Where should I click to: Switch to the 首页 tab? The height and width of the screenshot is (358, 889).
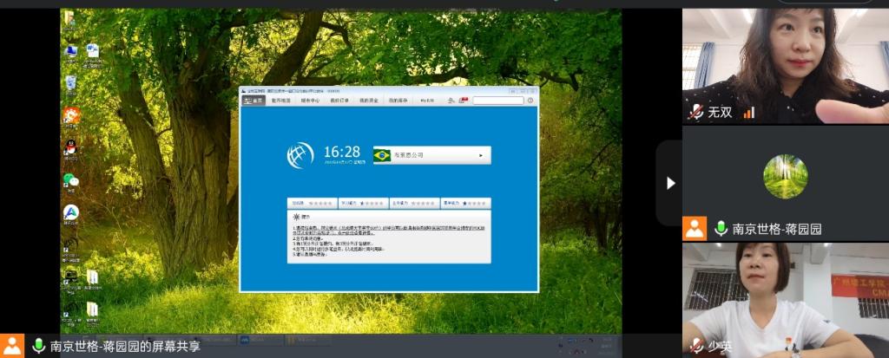click(254, 101)
